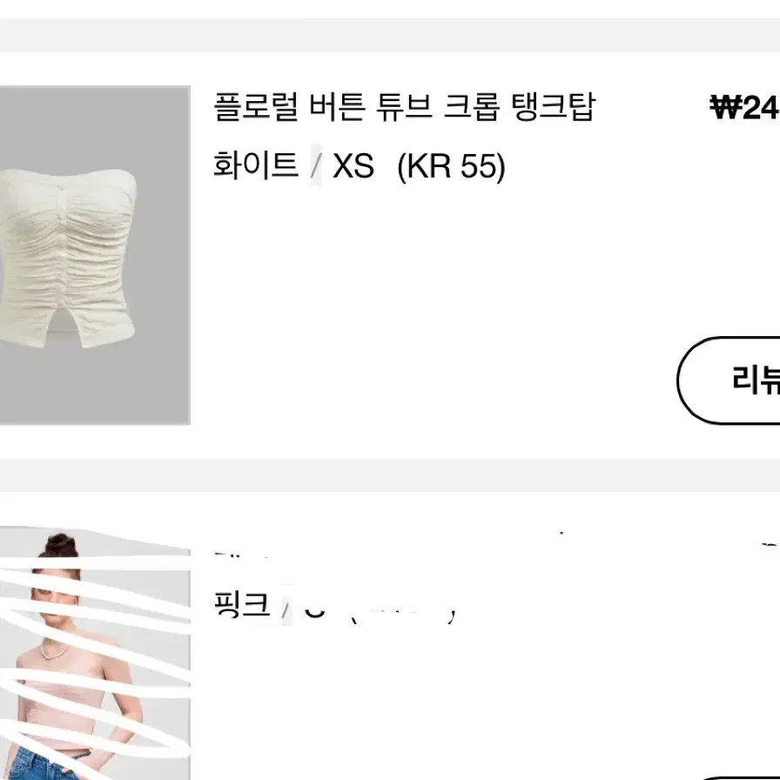Select the 화이트 color label
Screen dimensions: 780x780
coord(256,165)
